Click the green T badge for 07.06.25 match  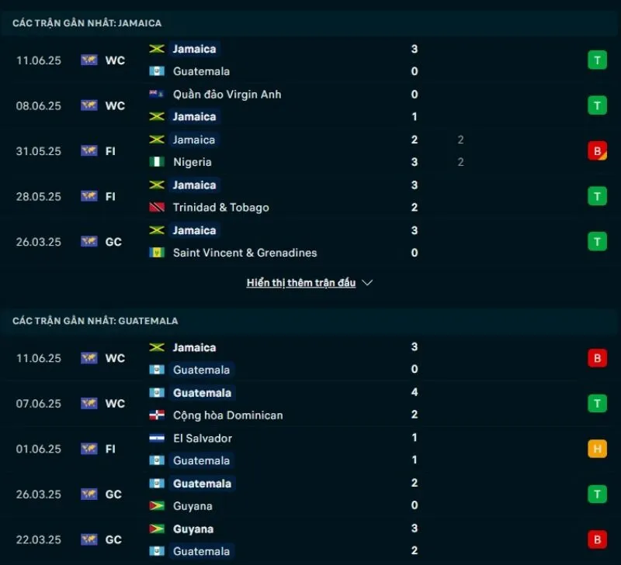click(597, 404)
